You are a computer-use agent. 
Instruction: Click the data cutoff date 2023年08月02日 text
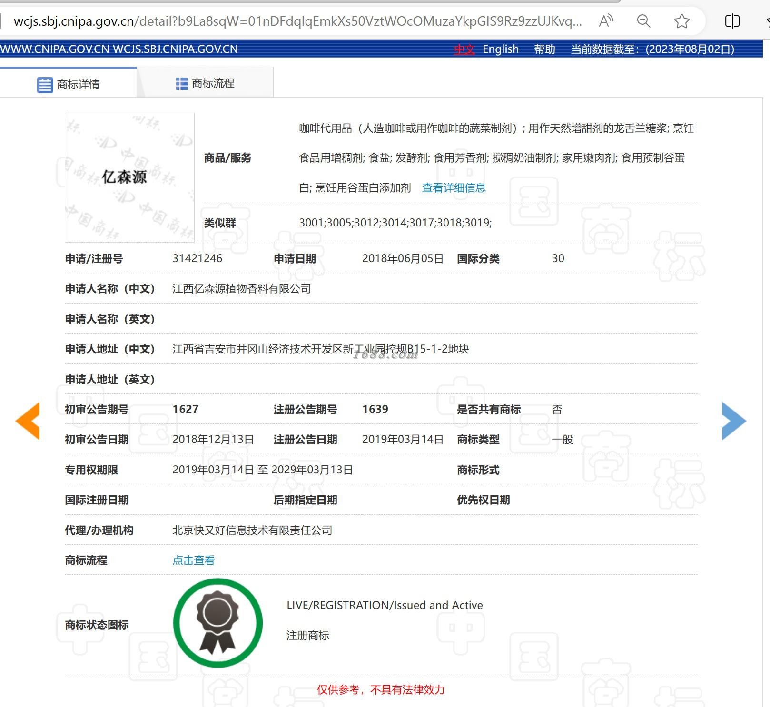tap(690, 49)
